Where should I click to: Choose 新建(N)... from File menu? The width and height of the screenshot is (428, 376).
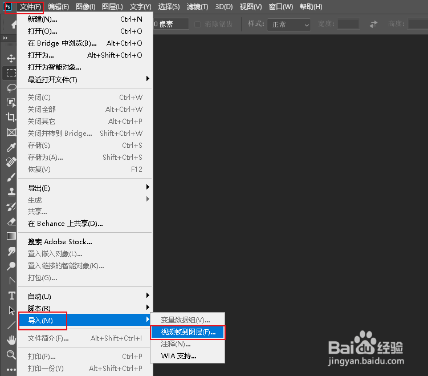point(85,19)
